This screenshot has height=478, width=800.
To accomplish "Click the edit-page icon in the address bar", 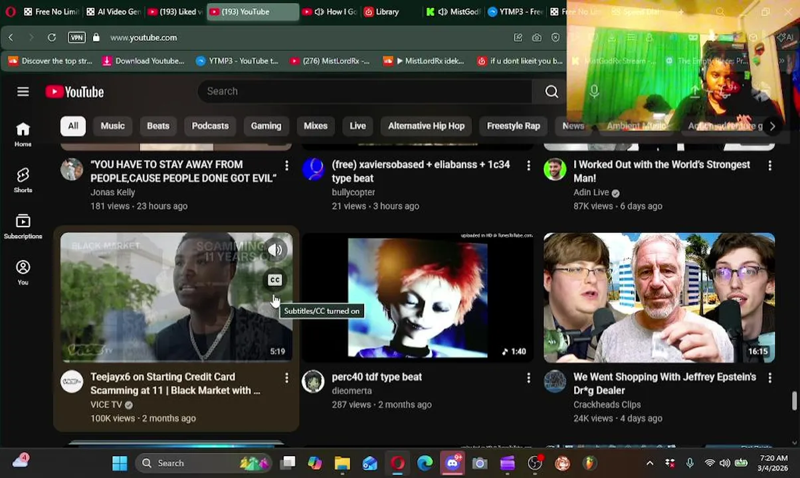I will 518,38.
